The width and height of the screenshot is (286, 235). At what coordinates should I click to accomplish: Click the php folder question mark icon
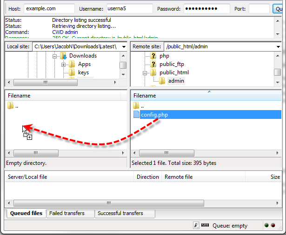point(153,56)
